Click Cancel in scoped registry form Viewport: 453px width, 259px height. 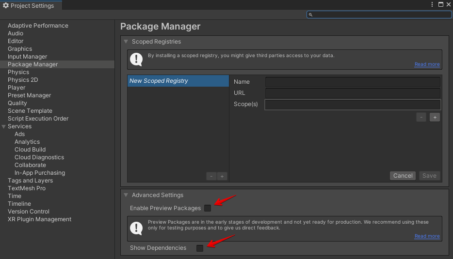tap(403, 176)
